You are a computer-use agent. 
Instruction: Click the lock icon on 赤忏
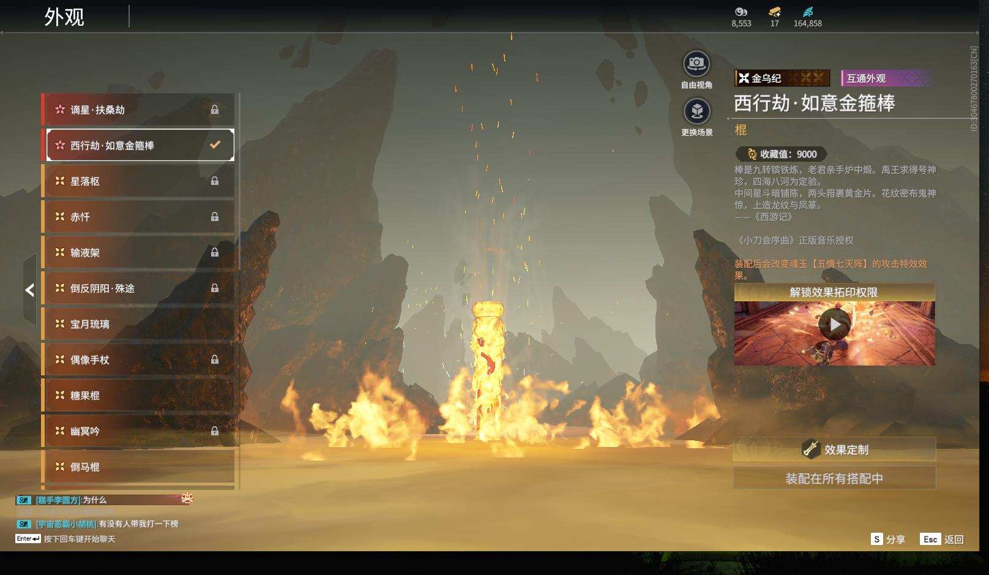click(x=215, y=217)
